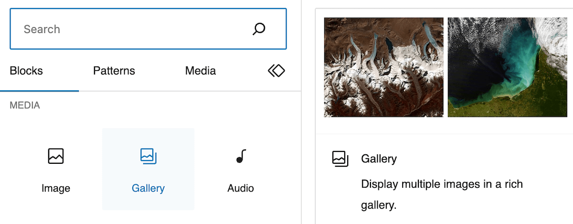The width and height of the screenshot is (573, 224).
Task: Switch to the Patterns tab
Action: click(x=114, y=71)
